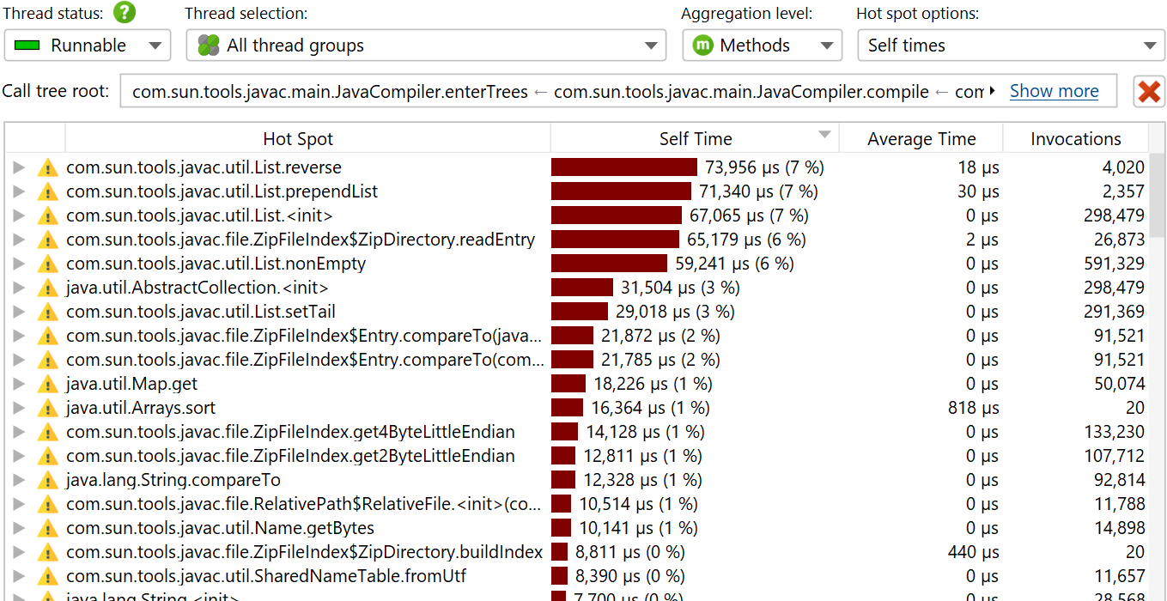This screenshot has width=1167, height=601.
Task: Expand the List.reverse hot spot row
Action: pos(19,167)
